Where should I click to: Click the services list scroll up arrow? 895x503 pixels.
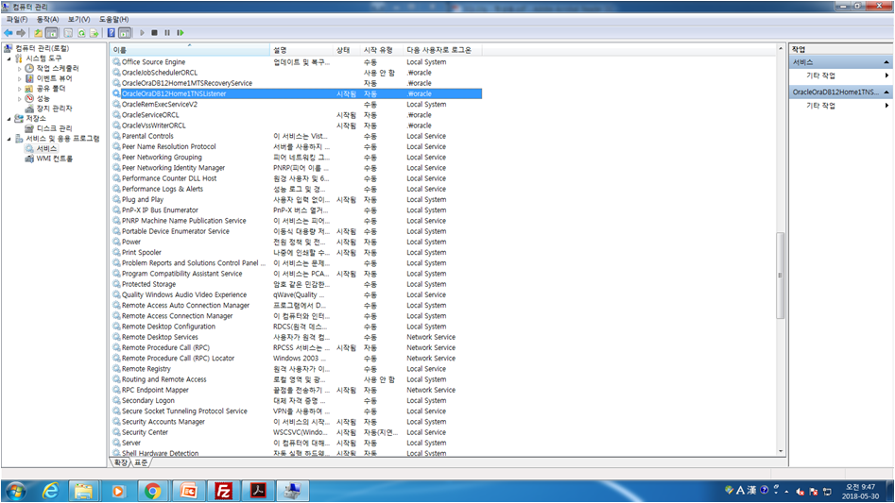click(781, 50)
